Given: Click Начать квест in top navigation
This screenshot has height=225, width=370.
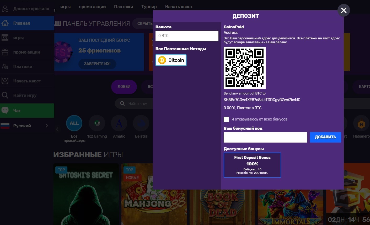Looking at the screenshot, I should (x=179, y=7).
